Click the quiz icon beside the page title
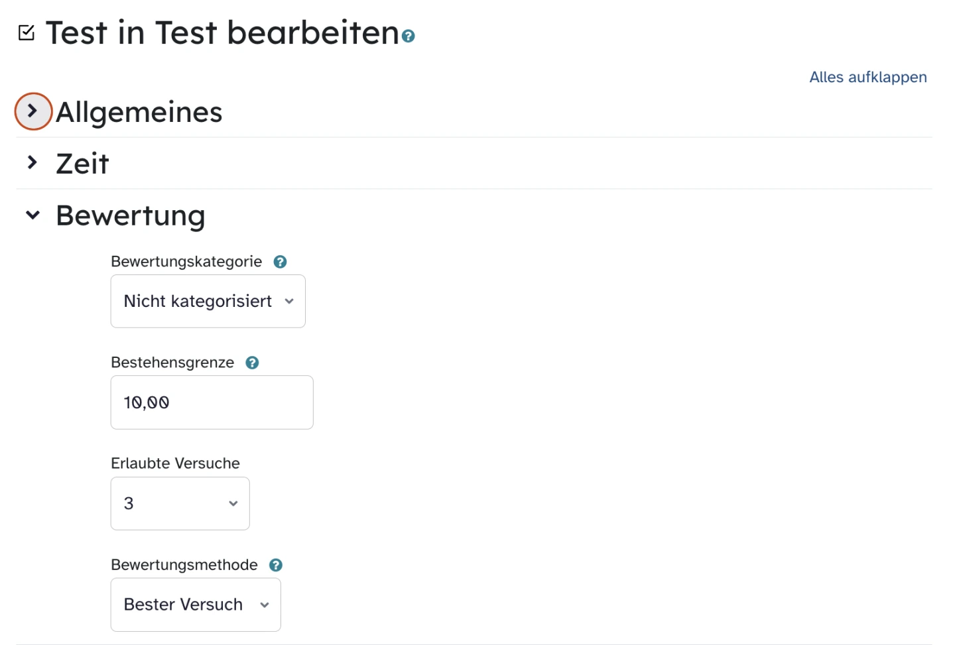The width and height of the screenshot is (955, 645). (x=27, y=32)
